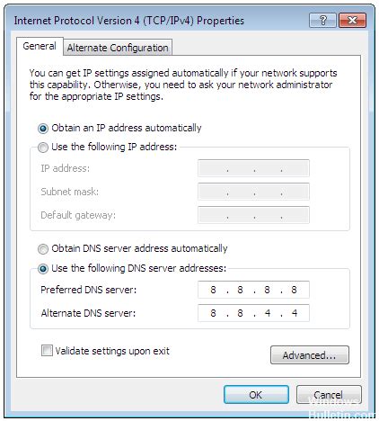Image resolution: width=379 pixels, height=421 pixels.
Task: Click the Subnet mask field
Action: coord(253,192)
